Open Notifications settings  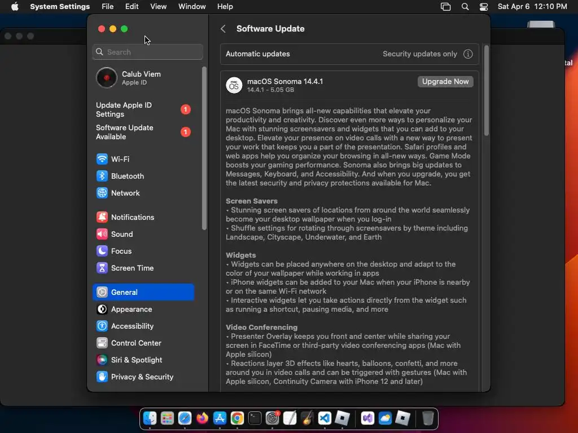(x=143, y=217)
